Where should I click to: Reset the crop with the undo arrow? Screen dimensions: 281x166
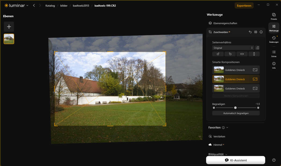250,32
